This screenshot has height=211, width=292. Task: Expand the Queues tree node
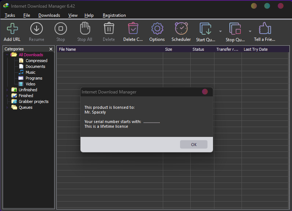pyautogui.click(x=7, y=107)
